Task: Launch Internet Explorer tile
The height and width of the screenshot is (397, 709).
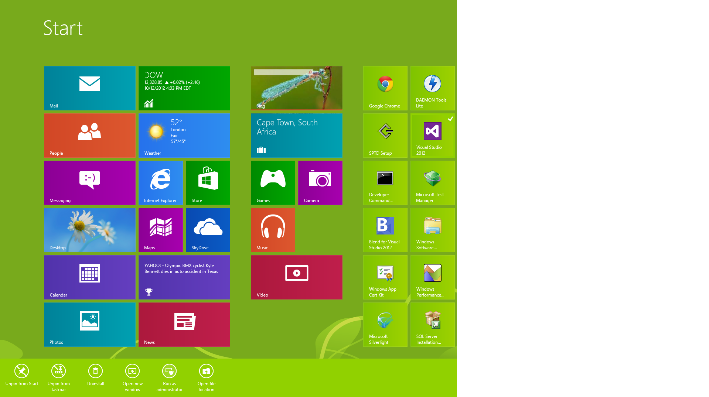Action: click(x=161, y=183)
